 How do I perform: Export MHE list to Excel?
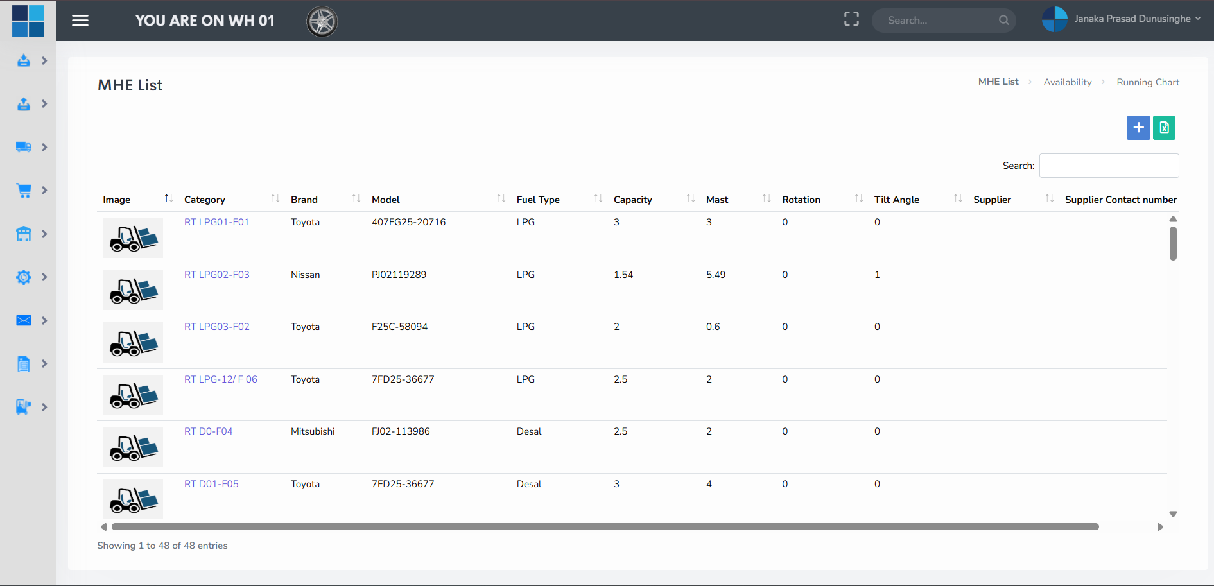(x=1164, y=128)
